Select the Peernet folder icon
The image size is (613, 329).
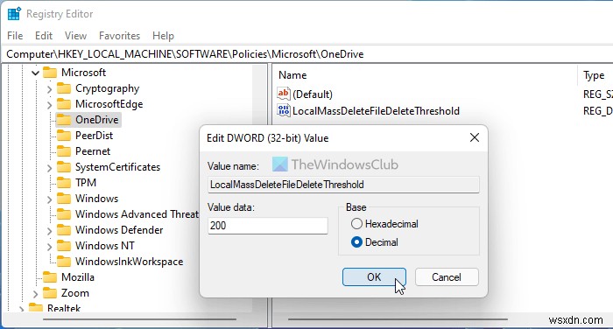(64, 151)
